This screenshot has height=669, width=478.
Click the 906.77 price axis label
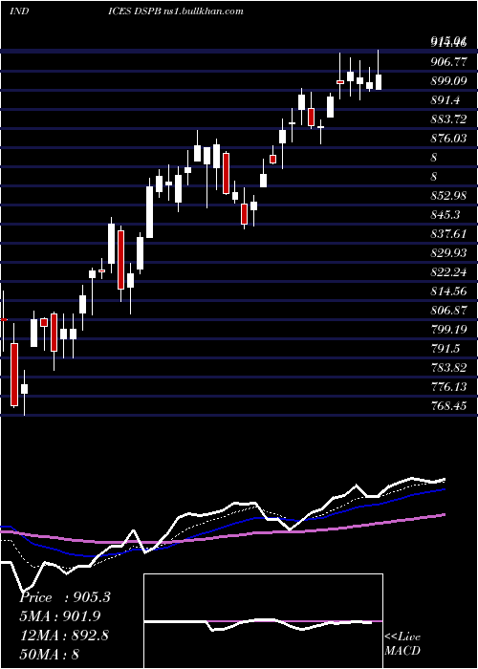(448, 62)
